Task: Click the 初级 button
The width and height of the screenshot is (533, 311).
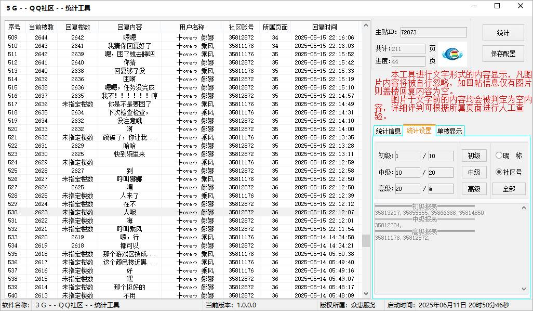Action: tap(474, 155)
